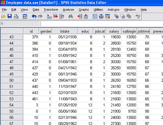The image size is (163, 125).
Task: Select the gender column header
Action: 45,31
